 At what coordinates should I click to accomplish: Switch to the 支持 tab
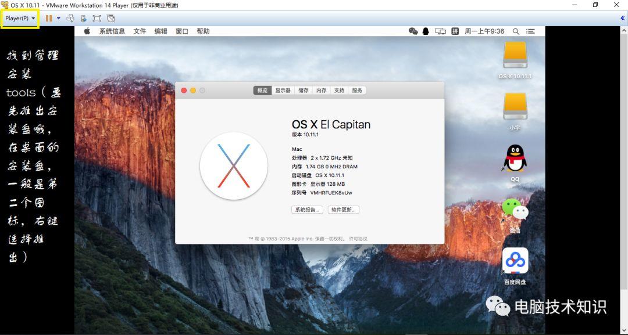[339, 91]
